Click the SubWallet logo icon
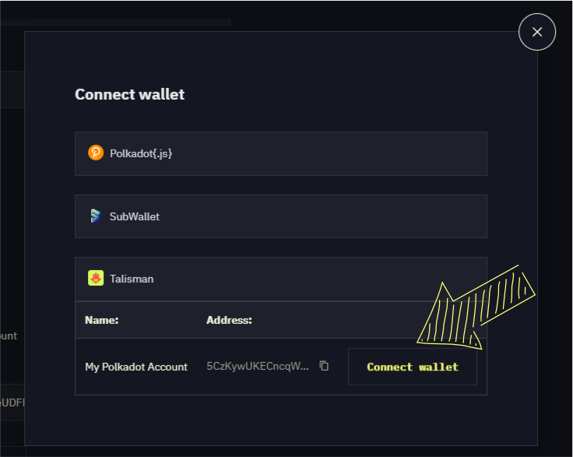This screenshot has height=457, width=573. coord(96,216)
